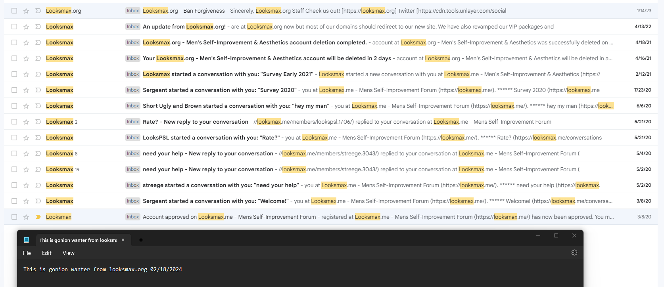Click Inbox label on "Survey 2020" email
This screenshot has height=287, width=664.
133,90
